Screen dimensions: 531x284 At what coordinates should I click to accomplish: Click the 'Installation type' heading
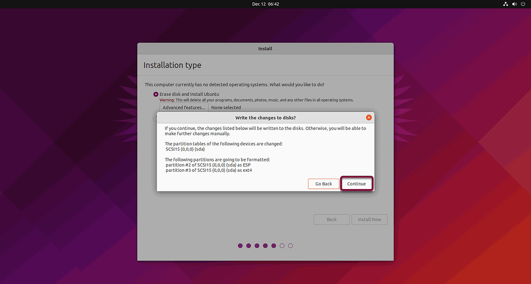click(x=172, y=65)
